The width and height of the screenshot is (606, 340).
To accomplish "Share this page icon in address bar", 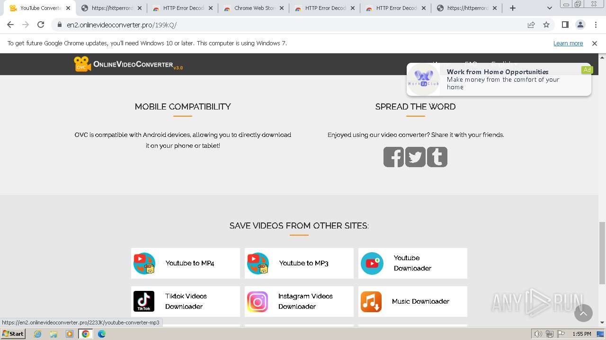I will [531, 25].
